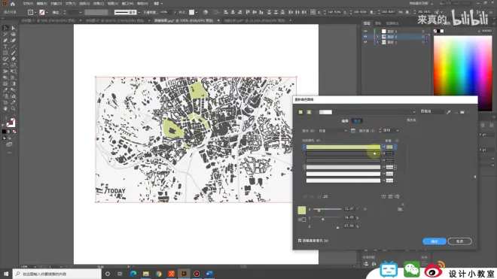
Task: Select the Pen tool
Action: click(x=5, y=41)
